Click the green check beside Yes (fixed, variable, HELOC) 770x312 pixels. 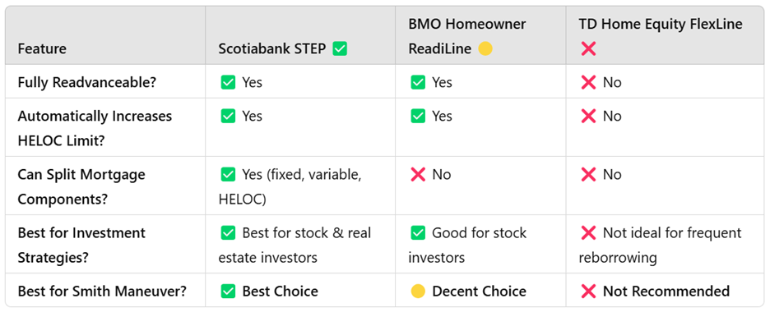[228, 175]
